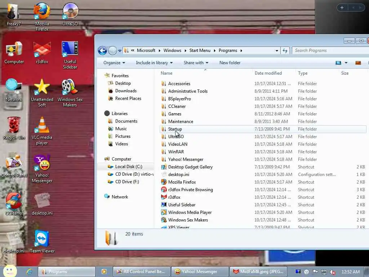Viewport: 369px width, 277px height.
Task: Select the Network desktop icon
Action: click(14, 90)
